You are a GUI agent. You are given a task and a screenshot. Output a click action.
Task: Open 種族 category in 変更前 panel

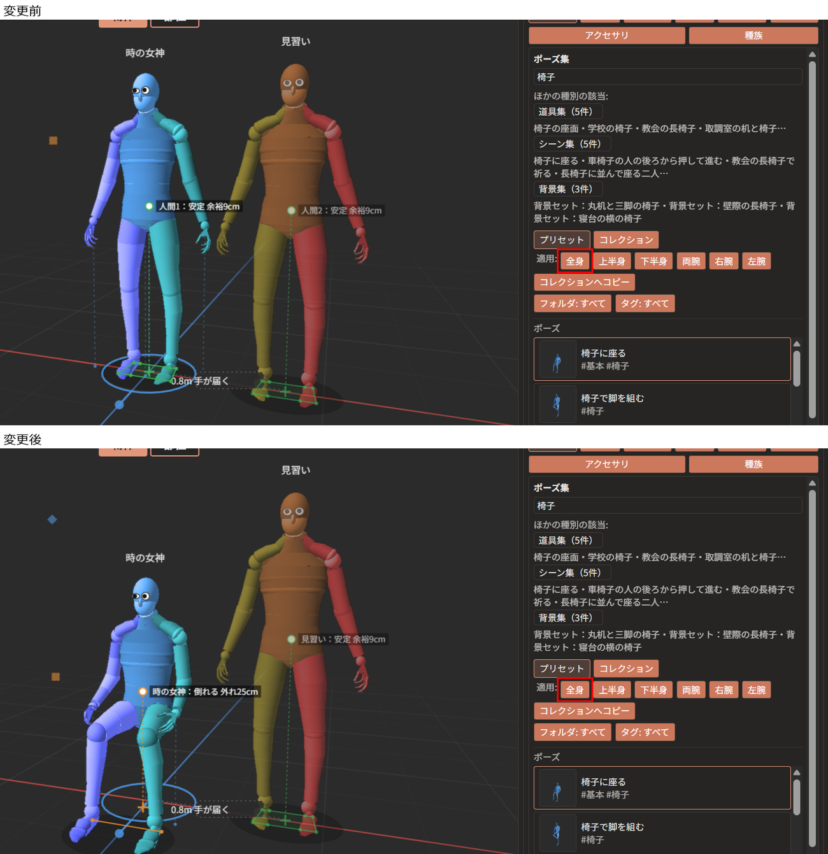(x=753, y=36)
